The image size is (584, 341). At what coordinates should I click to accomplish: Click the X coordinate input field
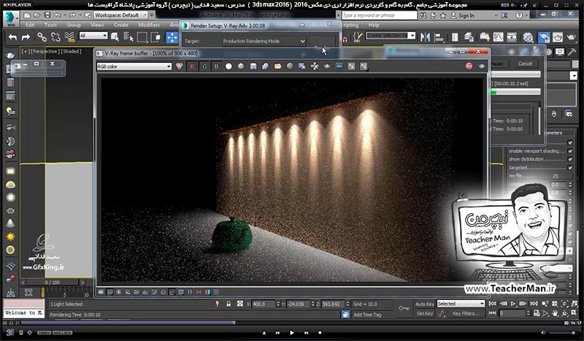[x=264, y=304]
